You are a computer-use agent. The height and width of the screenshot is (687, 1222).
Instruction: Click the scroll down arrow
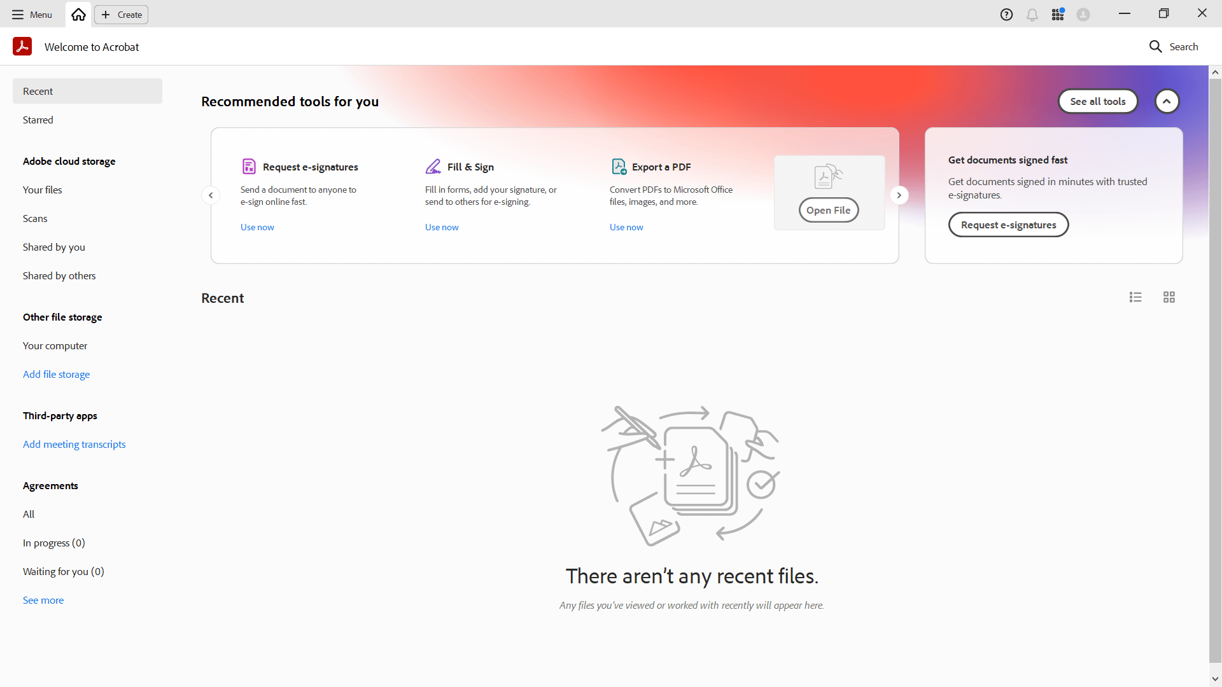[x=1215, y=679]
